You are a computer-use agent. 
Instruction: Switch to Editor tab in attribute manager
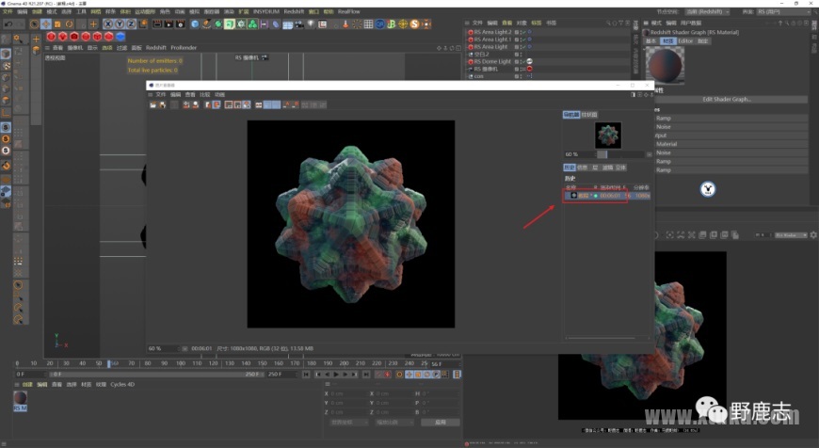(x=685, y=40)
